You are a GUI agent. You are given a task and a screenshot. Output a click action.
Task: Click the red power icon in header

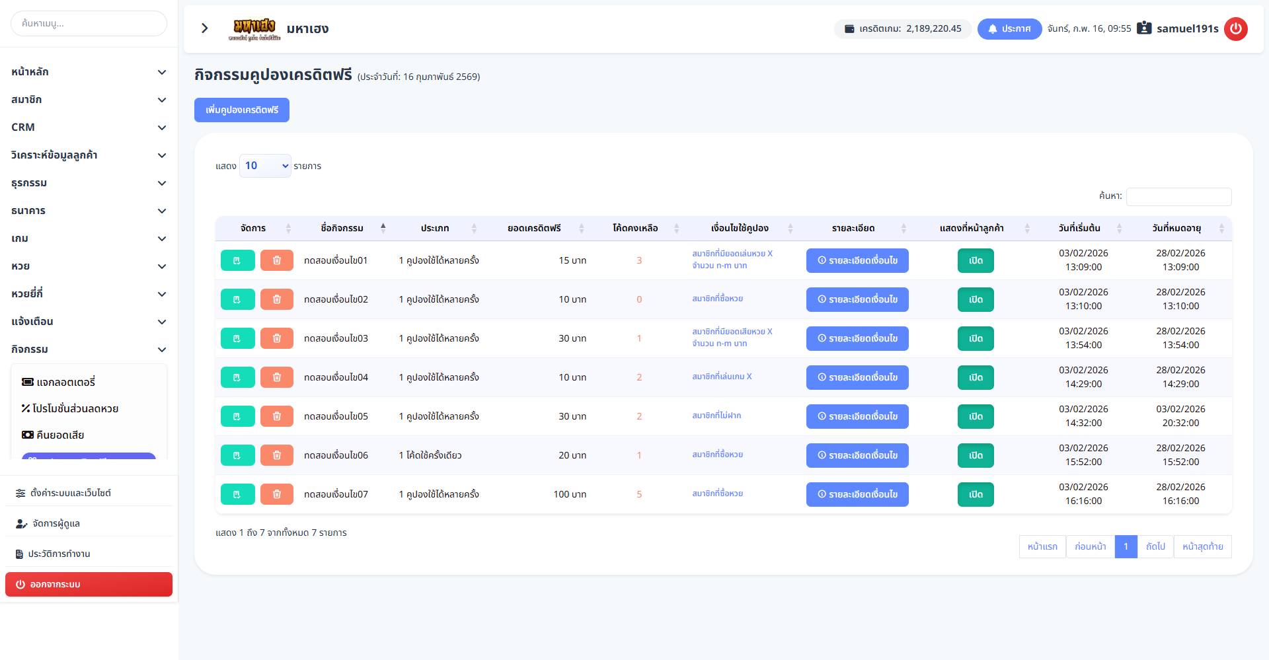[x=1235, y=28]
